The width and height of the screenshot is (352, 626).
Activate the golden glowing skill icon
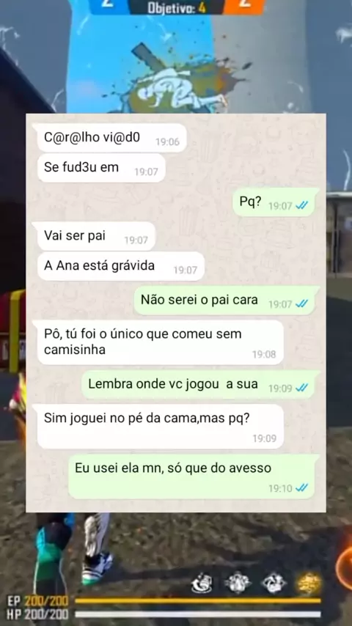309,583
